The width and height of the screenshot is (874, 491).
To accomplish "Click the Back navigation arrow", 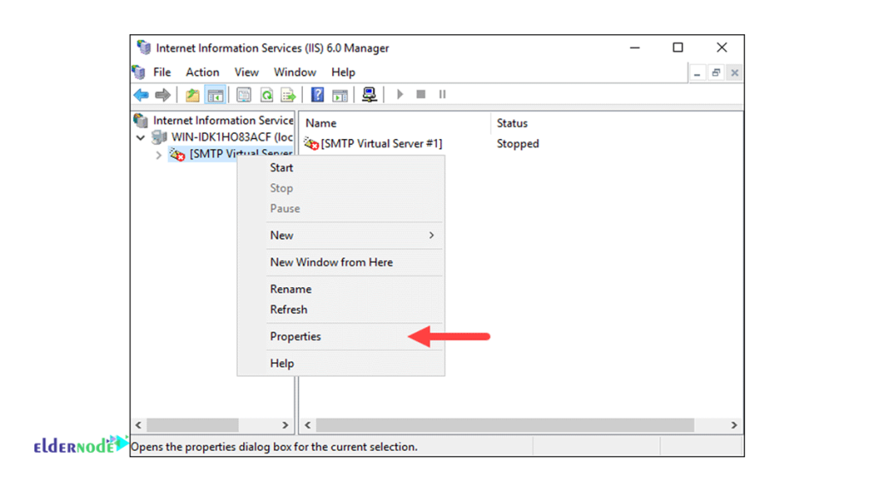I will pos(139,95).
